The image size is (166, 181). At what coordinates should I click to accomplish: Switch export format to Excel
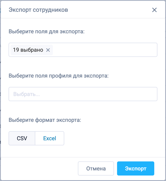(x=49, y=138)
